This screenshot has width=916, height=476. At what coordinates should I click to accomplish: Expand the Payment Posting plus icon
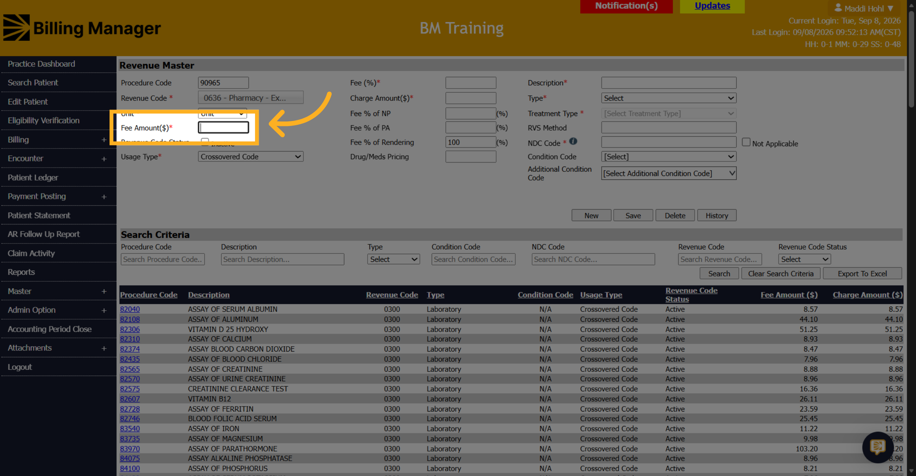tap(104, 197)
